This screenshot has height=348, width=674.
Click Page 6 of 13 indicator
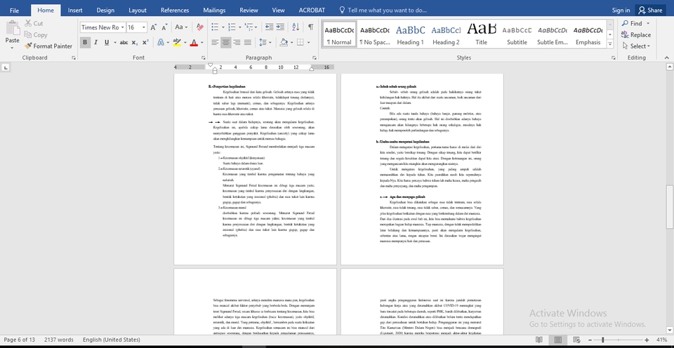click(x=20, y=340)
